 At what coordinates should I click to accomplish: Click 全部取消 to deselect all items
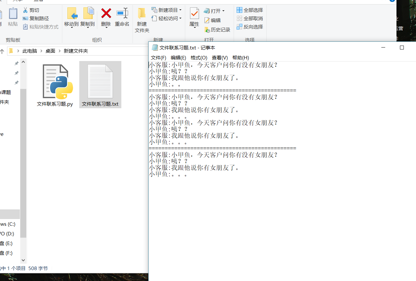pos(250,18)
